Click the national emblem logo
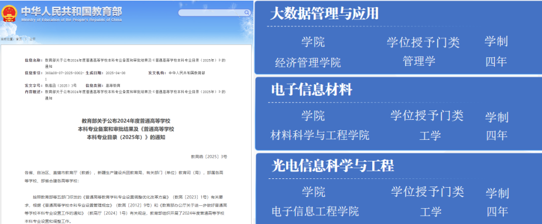Viewport: 542px width, 224px height. pos(9,13)
